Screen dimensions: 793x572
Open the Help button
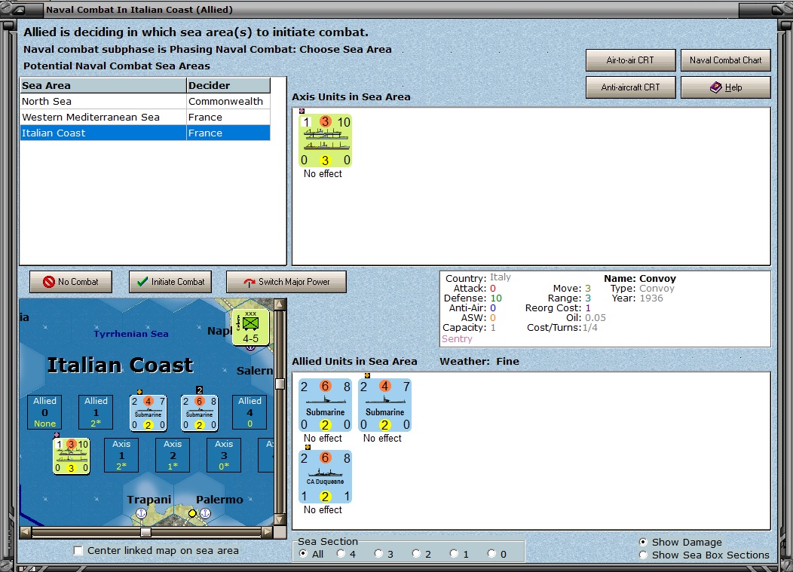726,87
